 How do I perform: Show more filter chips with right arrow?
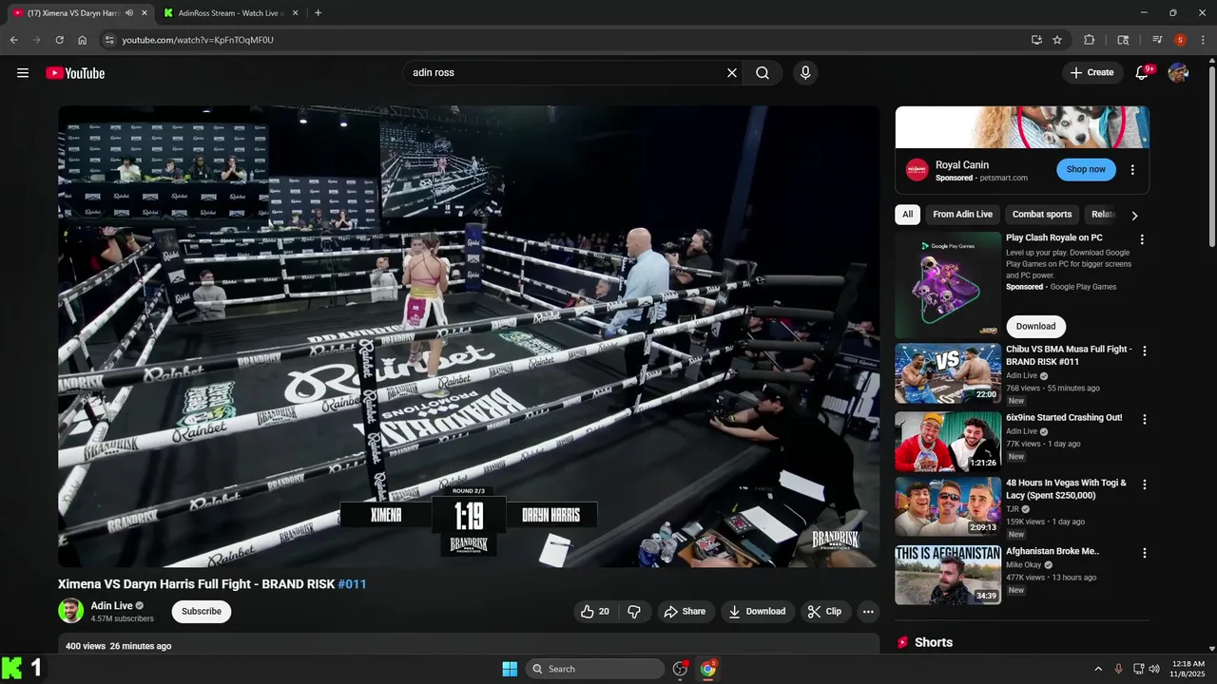click(1134, 216)
